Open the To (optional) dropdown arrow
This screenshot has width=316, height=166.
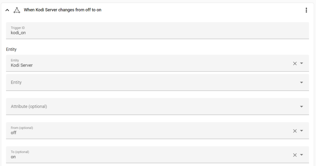pyautogui.click(x=301, y=155)
